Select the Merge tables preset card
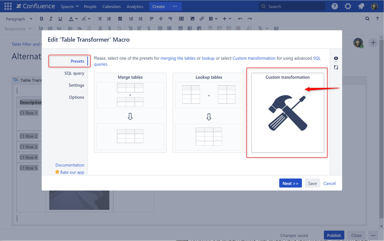This screenshot has height=241, width=384. [130, 113]
